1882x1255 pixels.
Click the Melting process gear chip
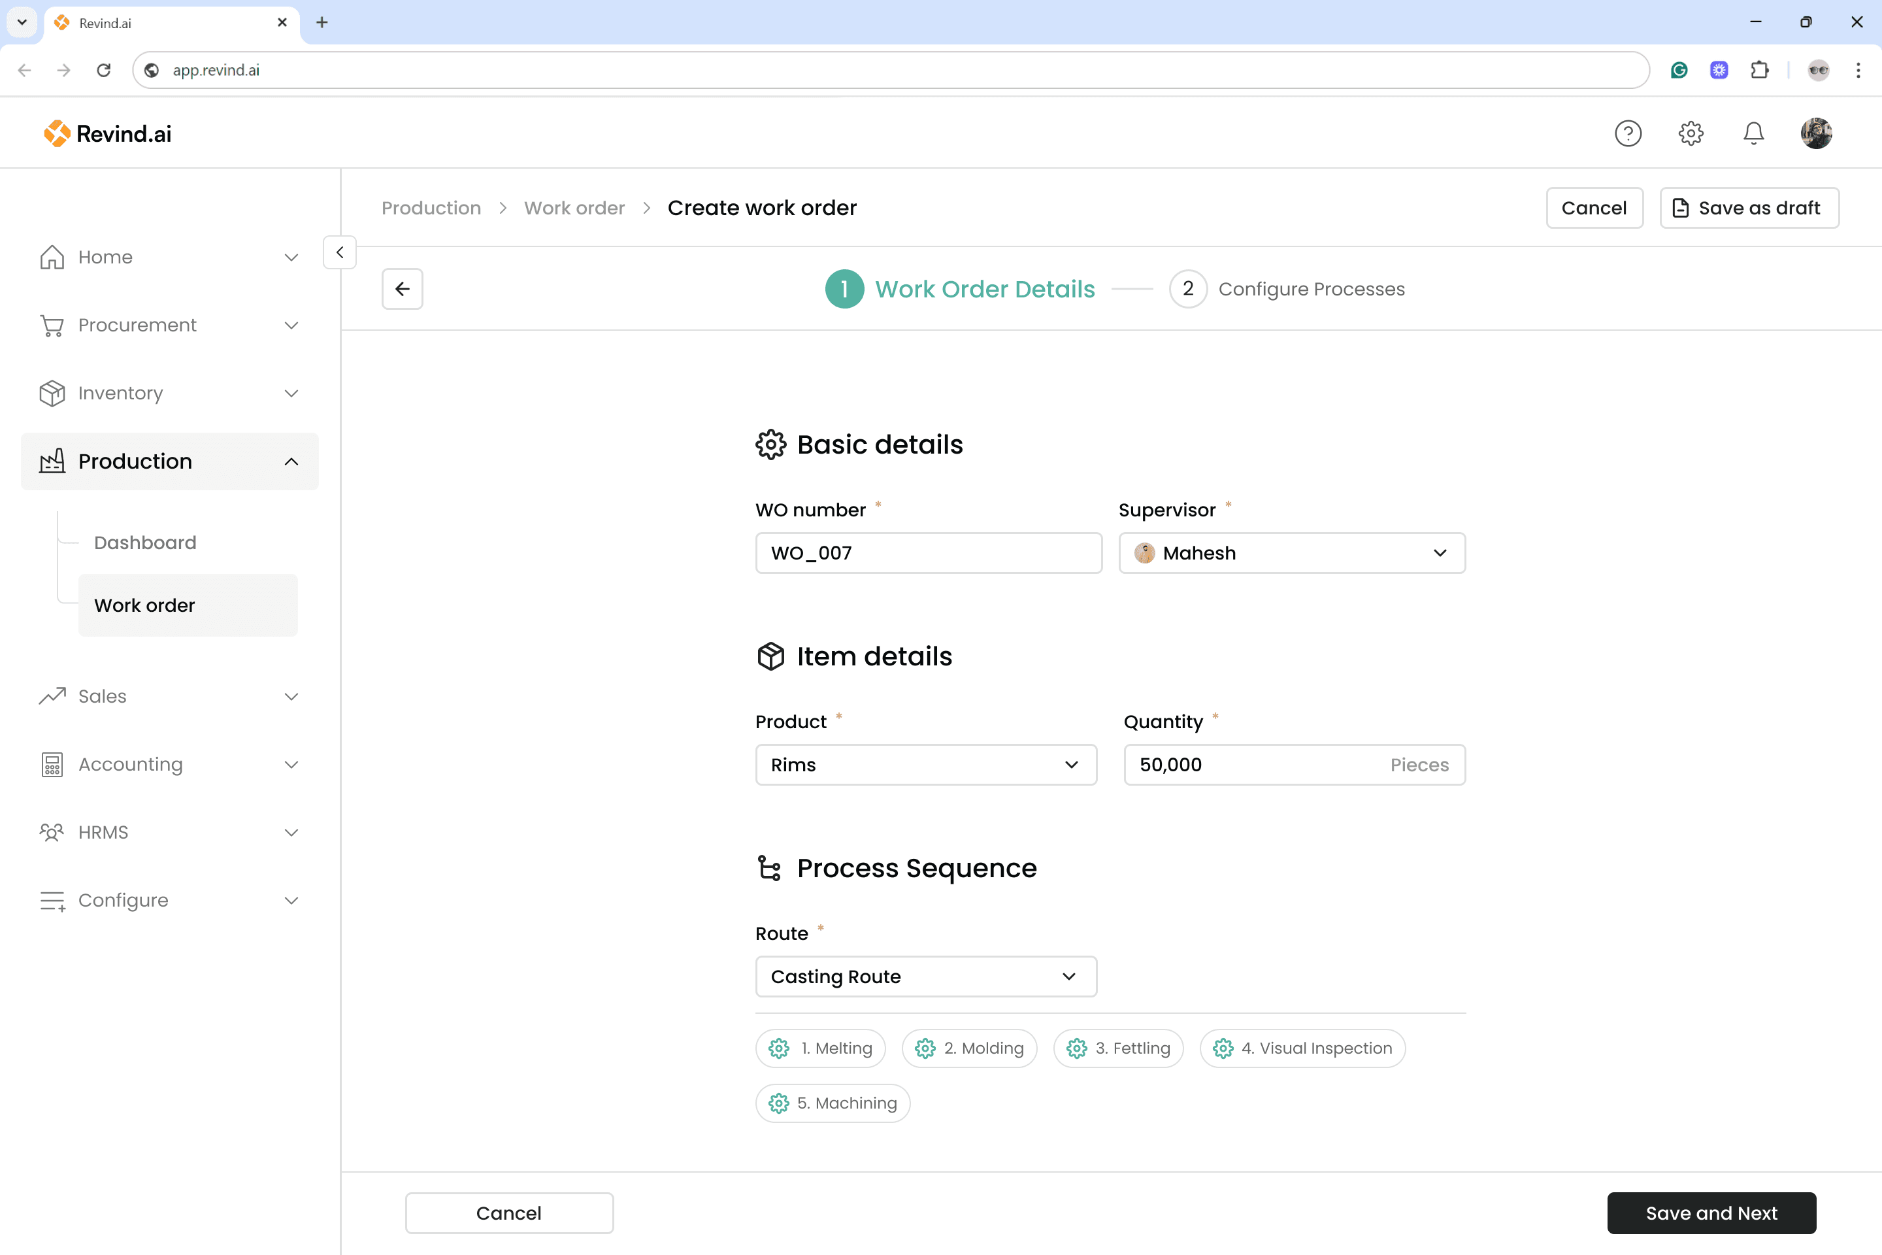tap(820, 1048)
